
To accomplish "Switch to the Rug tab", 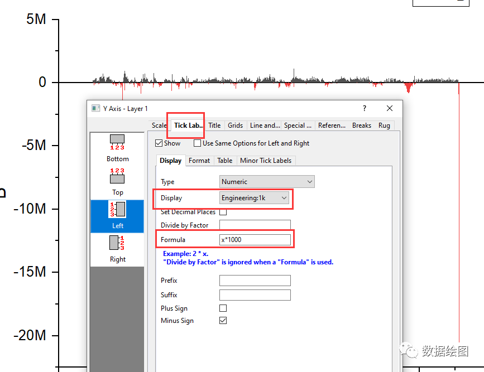I will (384, 125).
